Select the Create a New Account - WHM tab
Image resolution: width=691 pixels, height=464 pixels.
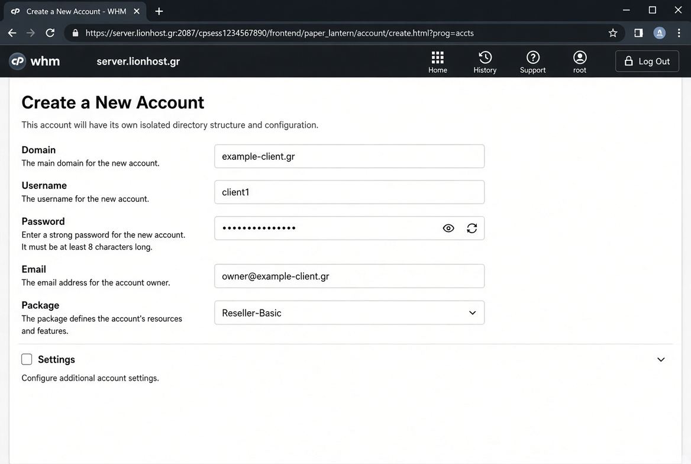(x=75, y=11)
